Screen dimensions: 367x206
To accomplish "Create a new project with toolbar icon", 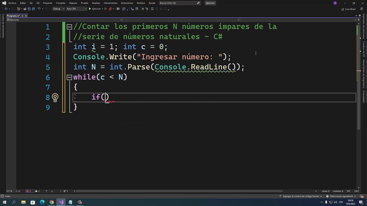I will 19,9.
